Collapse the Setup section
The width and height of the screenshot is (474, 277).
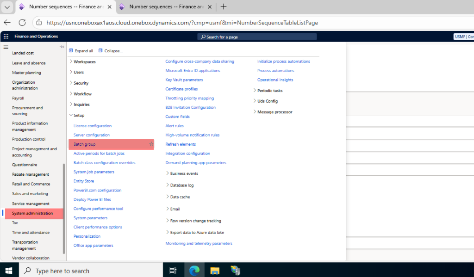(79, 115)
